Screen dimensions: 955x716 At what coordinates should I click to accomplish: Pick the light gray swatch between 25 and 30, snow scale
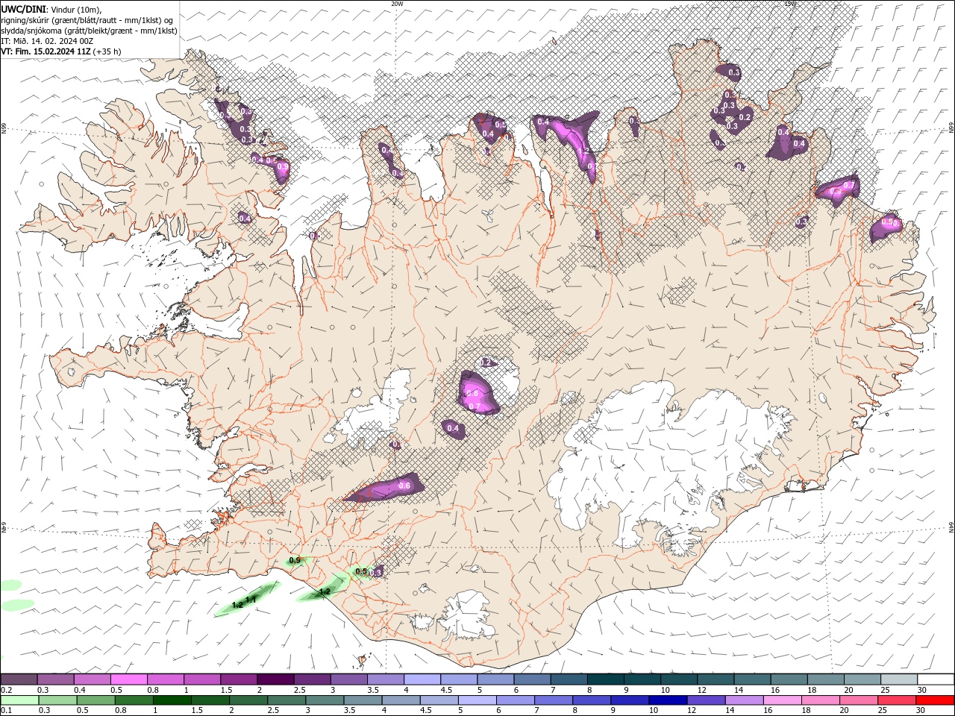(x=898, y=679)
